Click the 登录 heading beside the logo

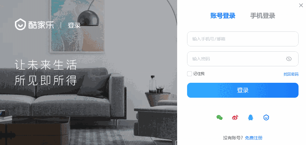pyautogui.click(x=74, y=26)
